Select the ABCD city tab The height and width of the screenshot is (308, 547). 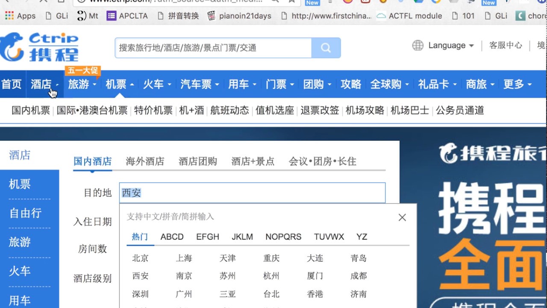172,237
